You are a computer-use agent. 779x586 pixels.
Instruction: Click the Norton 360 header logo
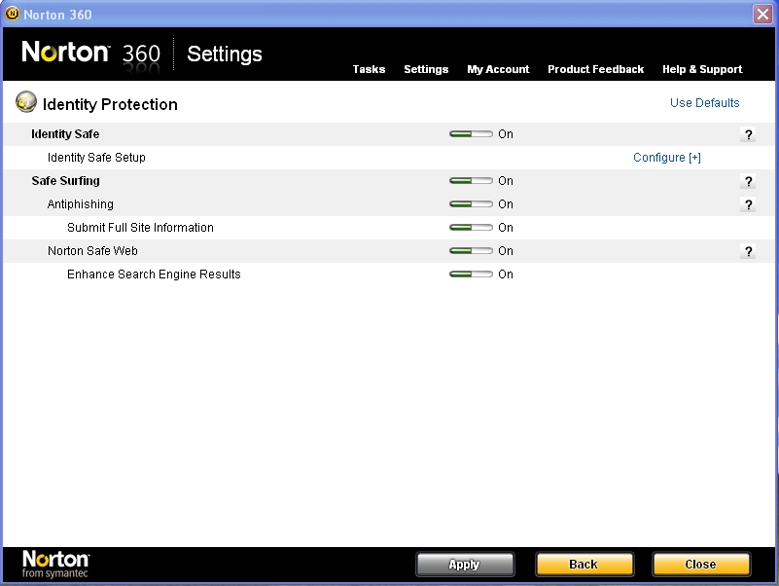click(90, 53)
